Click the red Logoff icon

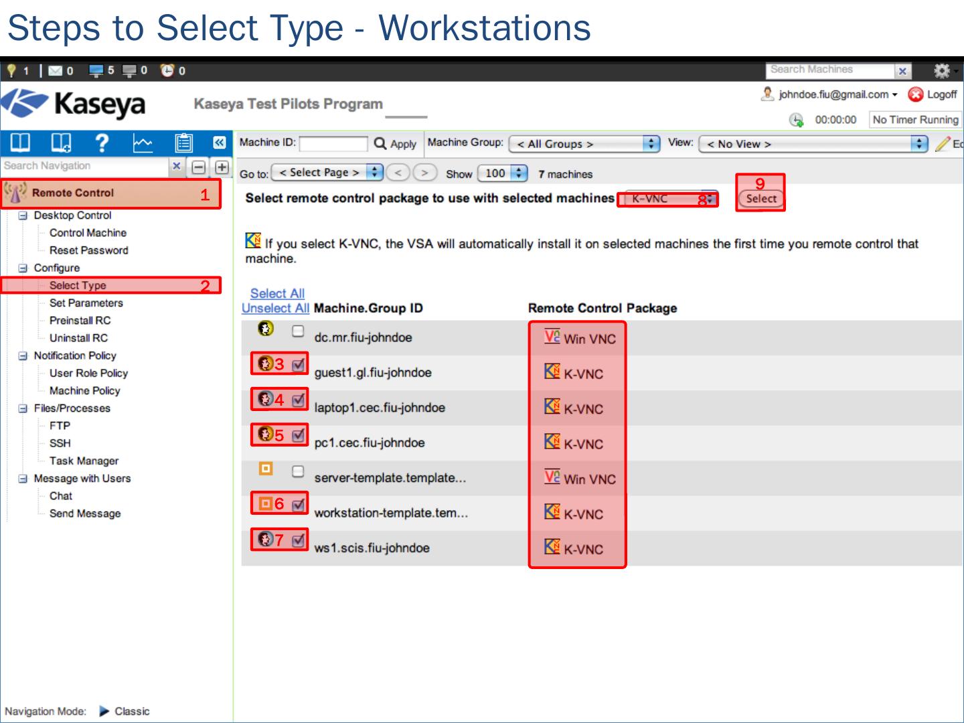(915, 95)
